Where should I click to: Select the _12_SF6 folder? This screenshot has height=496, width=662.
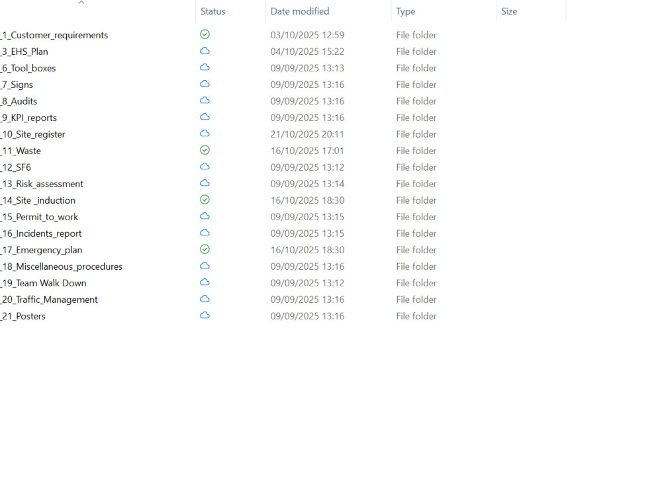[16, 167]
